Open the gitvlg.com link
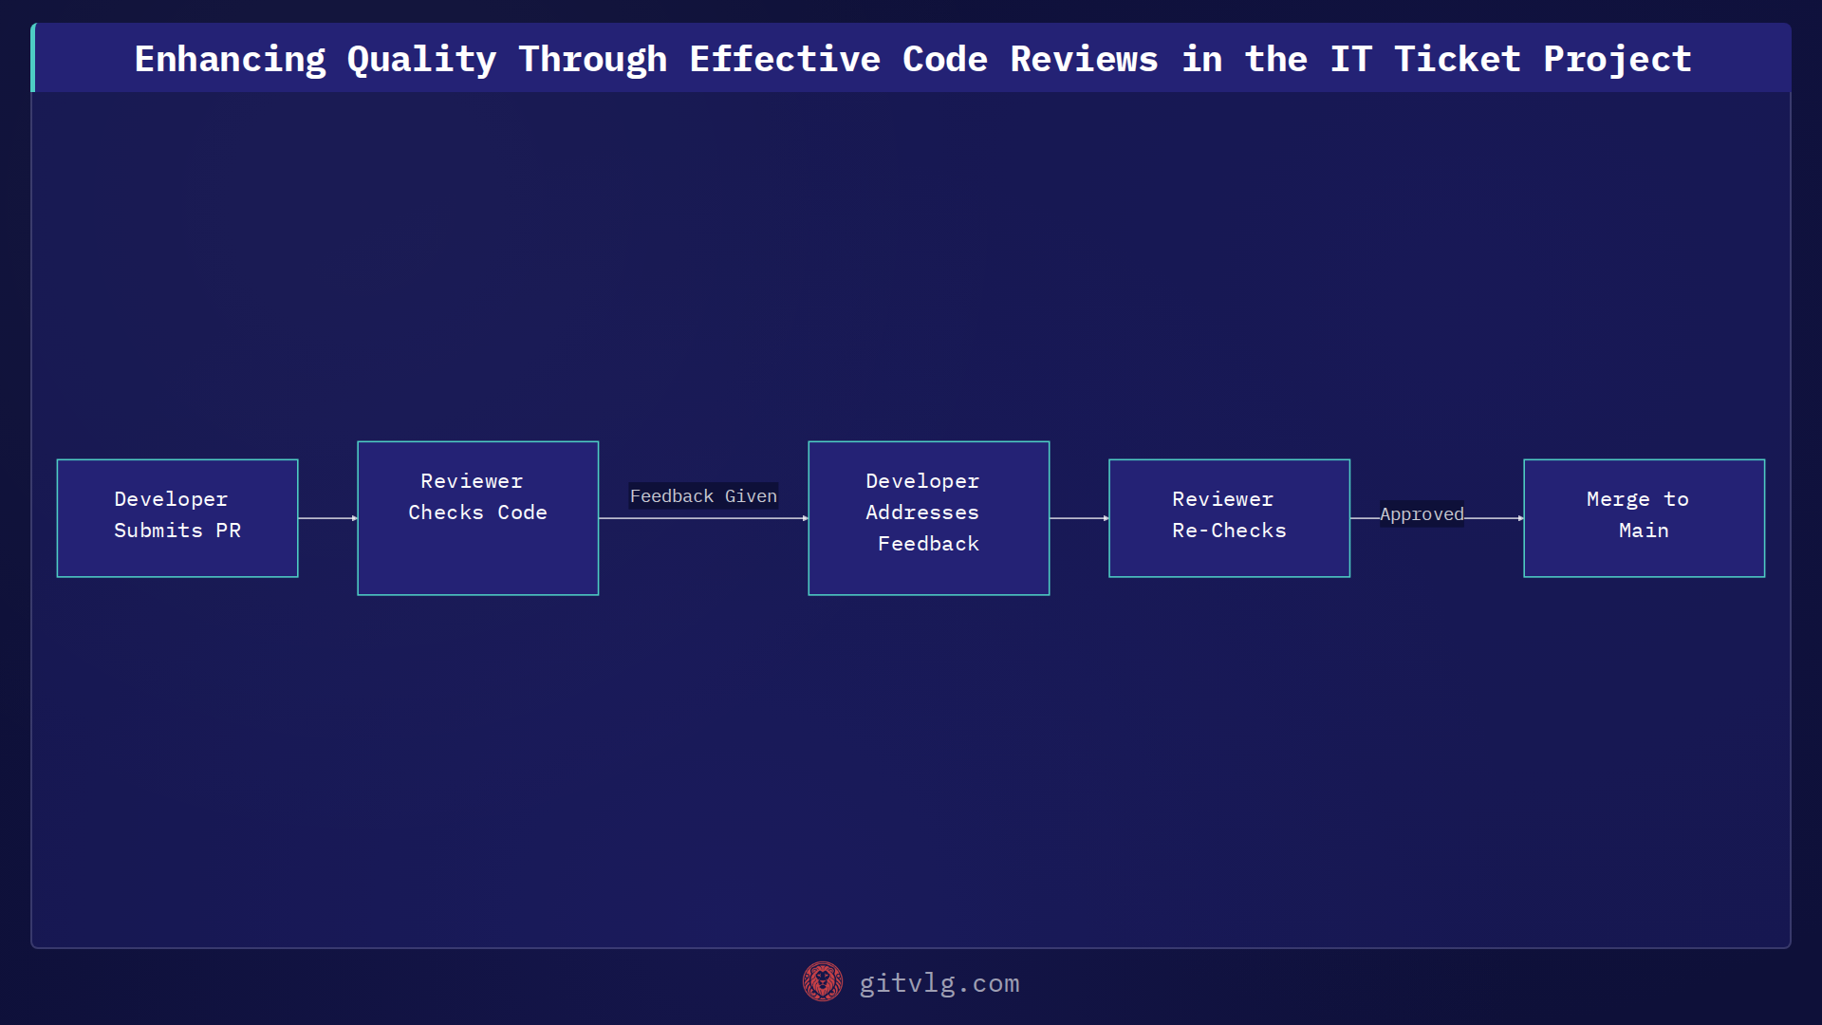The width and height of the screenshot is (1822, 1025). (x=939, y=983)
